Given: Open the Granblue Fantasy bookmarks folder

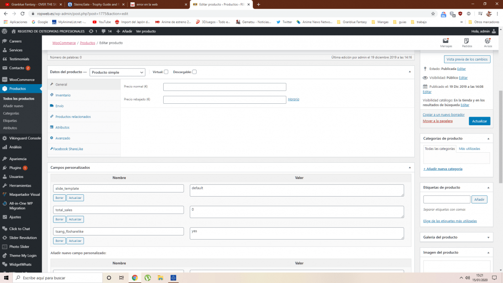Looking at the screenshot, I should click(x=352, y=22).
